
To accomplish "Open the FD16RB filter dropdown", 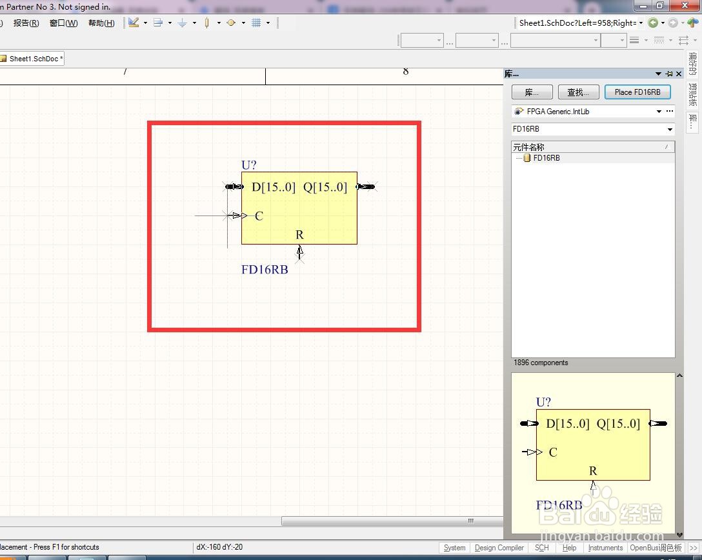I will click(x=670, y=130).
